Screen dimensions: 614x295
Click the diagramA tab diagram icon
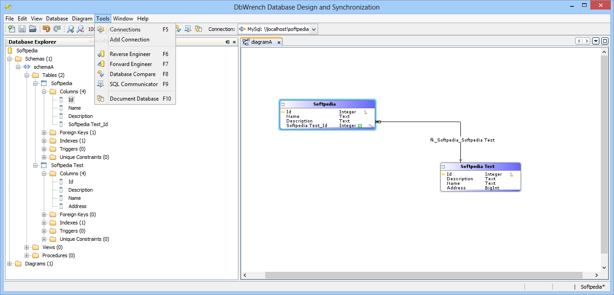click(x=246, y=42)
